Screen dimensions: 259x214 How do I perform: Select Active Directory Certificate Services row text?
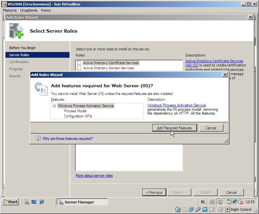pos(111,63)
